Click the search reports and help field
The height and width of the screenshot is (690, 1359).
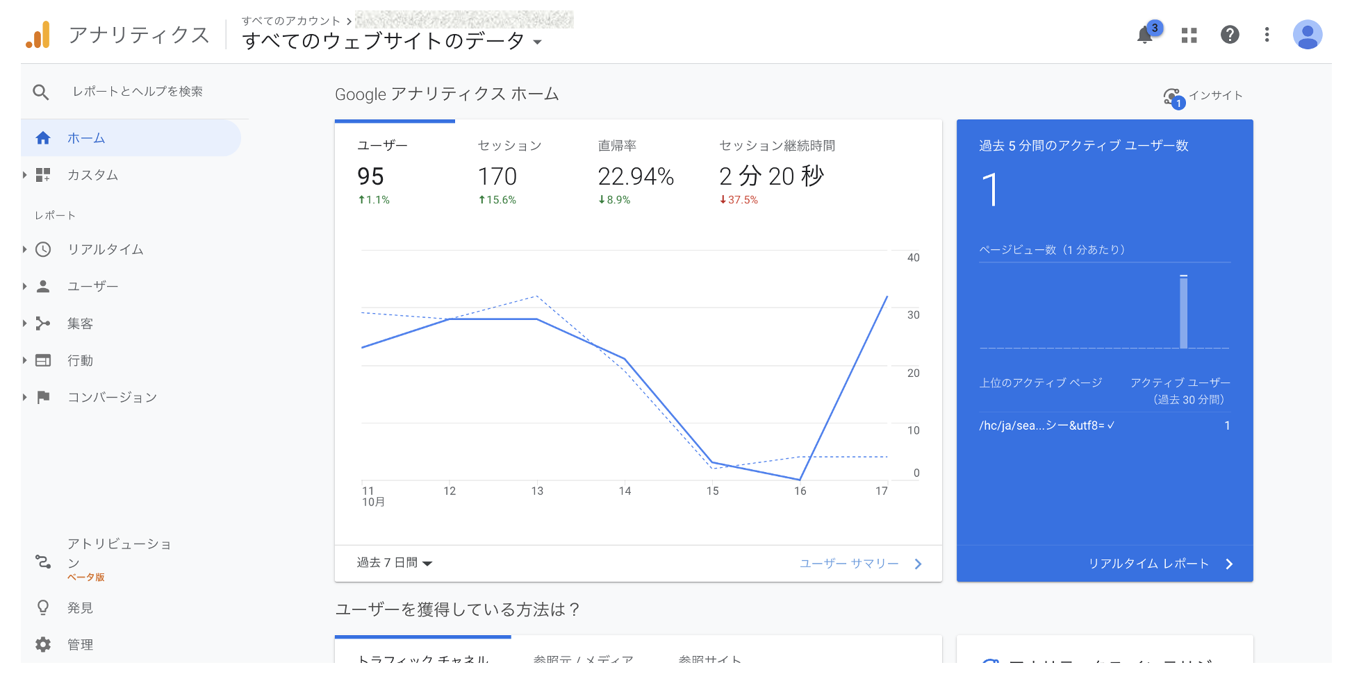tap(138, 92)
